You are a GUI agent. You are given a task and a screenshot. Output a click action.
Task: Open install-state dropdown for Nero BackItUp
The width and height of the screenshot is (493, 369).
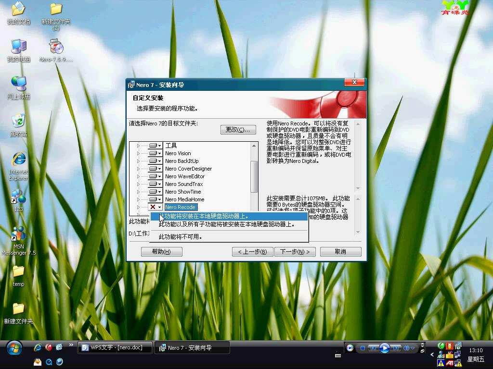point(156,161)
